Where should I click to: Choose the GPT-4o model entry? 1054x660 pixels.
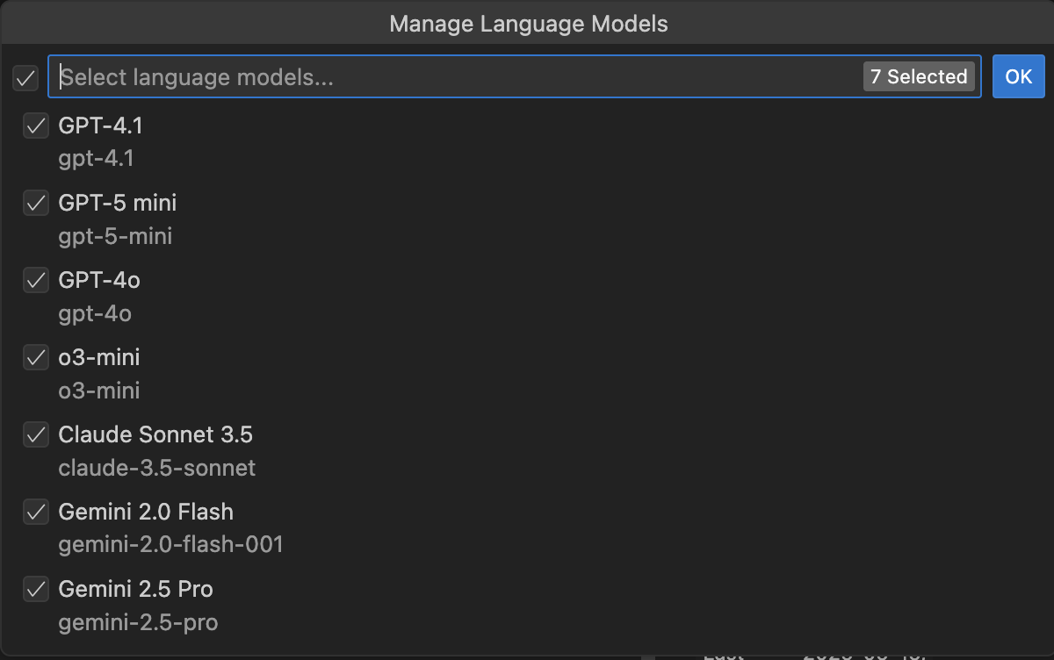tap(99, 280)
